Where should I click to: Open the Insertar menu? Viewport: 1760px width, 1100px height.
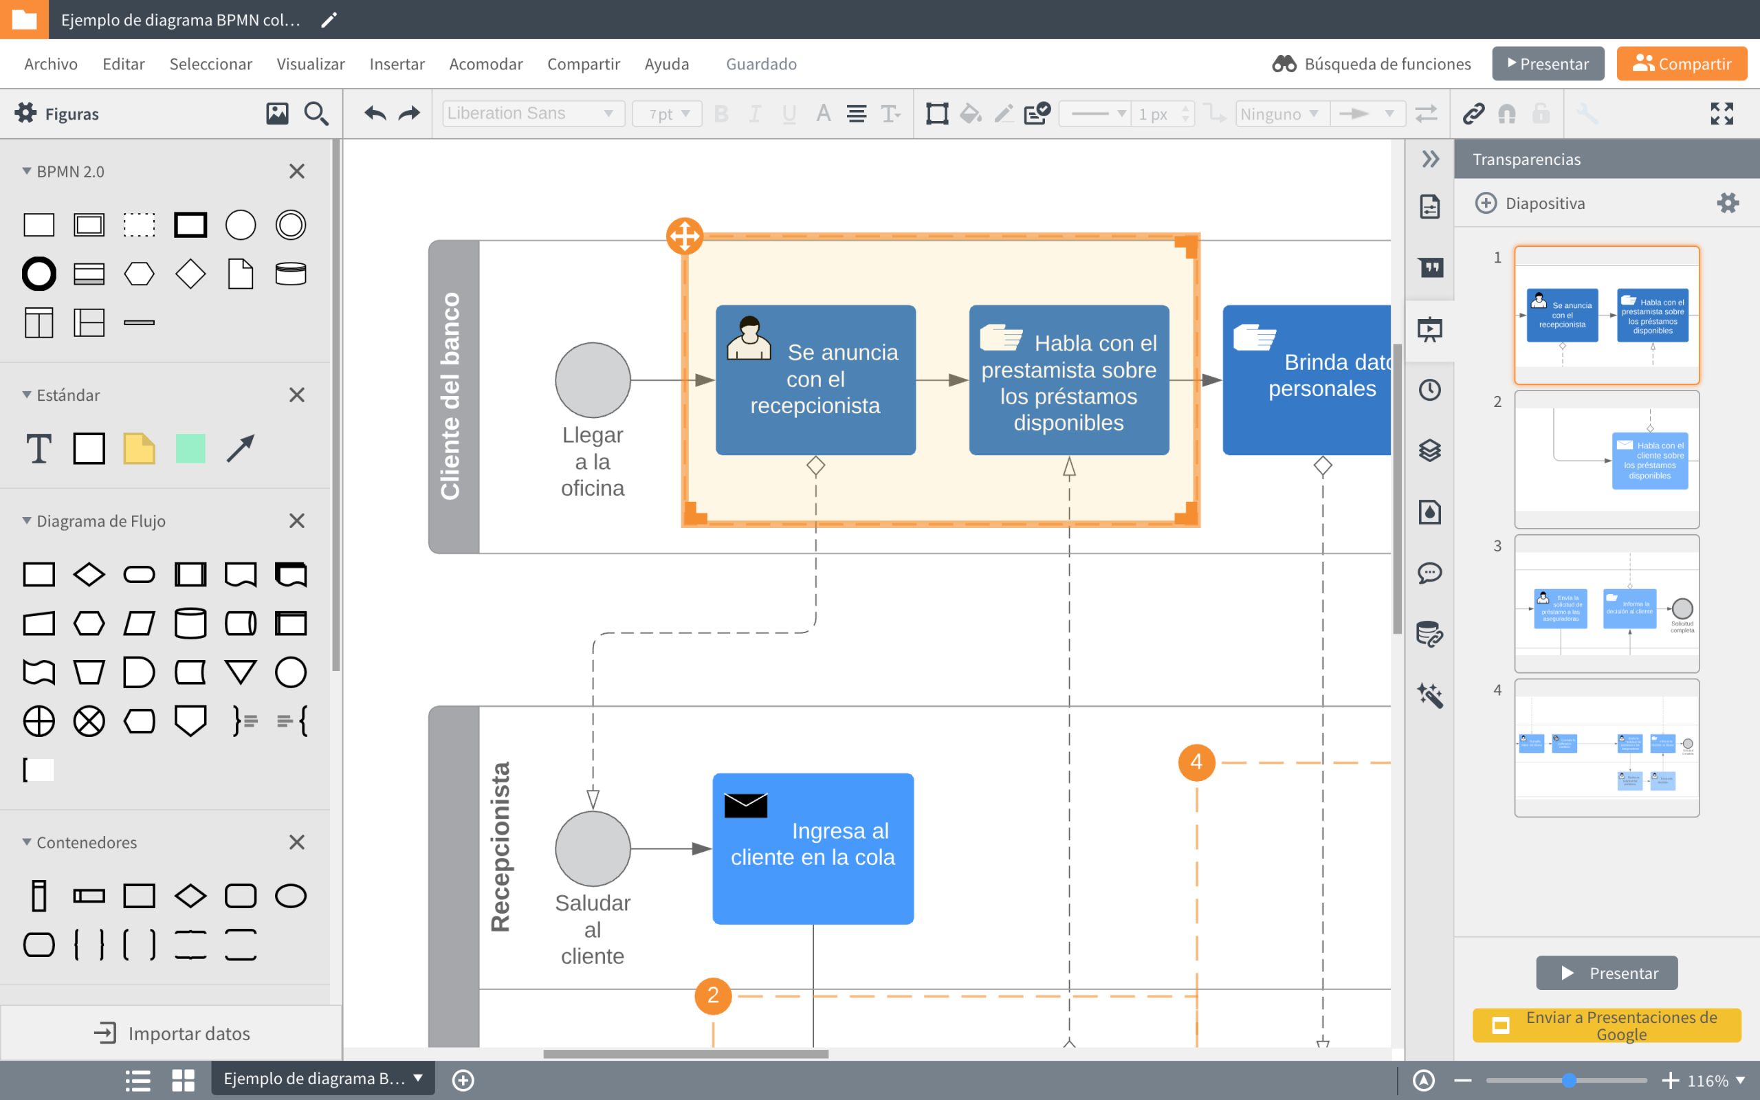pos(397,64)
